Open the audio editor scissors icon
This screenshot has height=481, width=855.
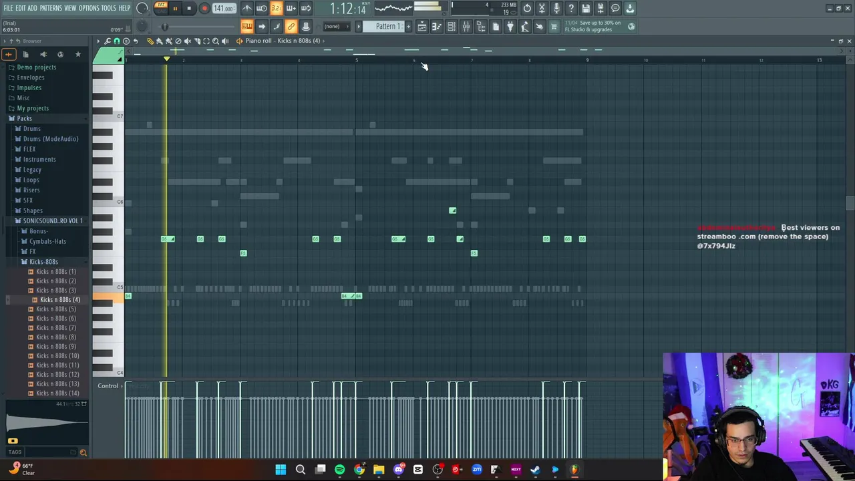pyautogui.click(x=542, y=9)
